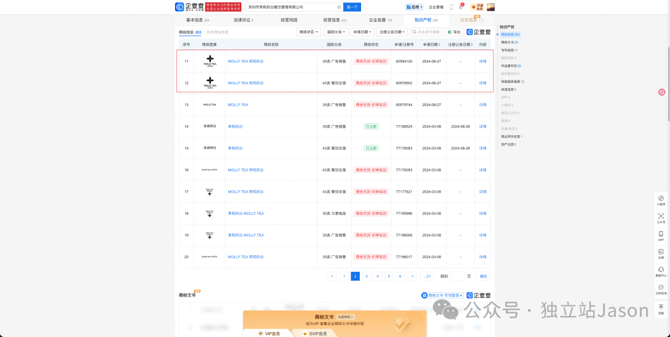This screenshot has height=337, width=670.
Task: Open the 商标状态 filter dropdown
Action: [x=308, y=32]
